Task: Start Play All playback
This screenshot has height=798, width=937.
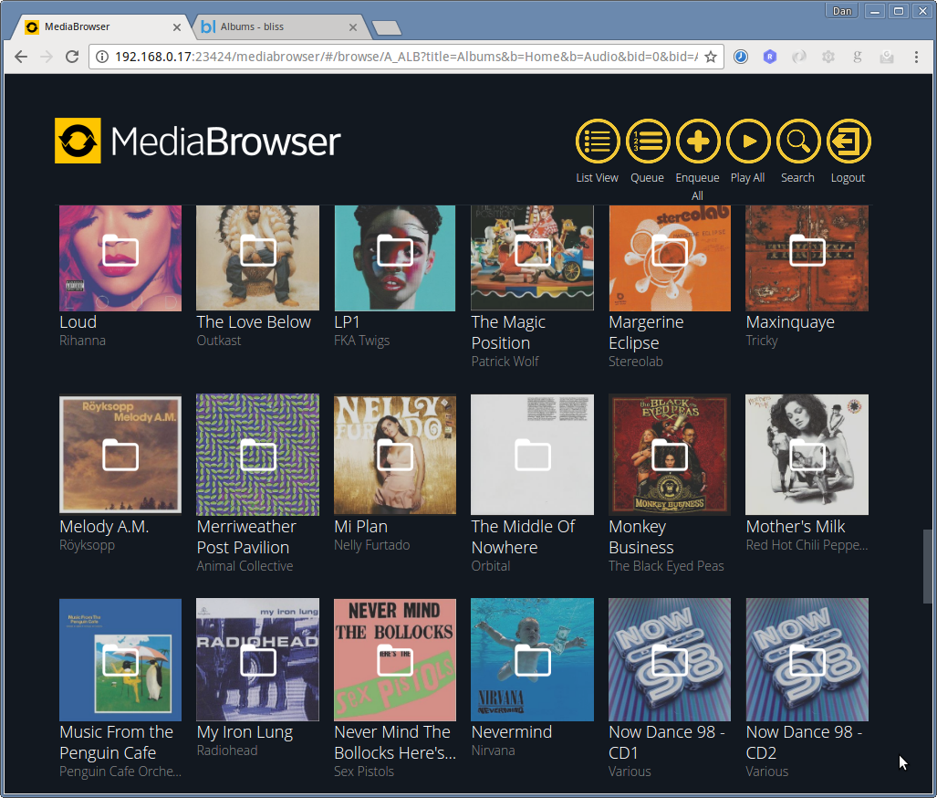Action: pos(748,142)
